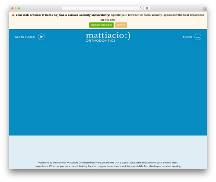
Task: Click the welcome paragraph text
Action: point(108,165)
